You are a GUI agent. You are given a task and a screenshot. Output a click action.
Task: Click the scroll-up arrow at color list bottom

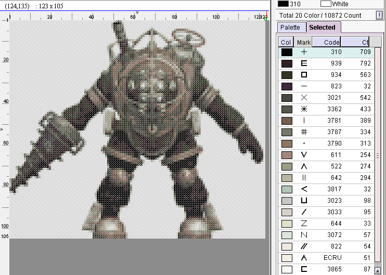click(x=377, y=270)
